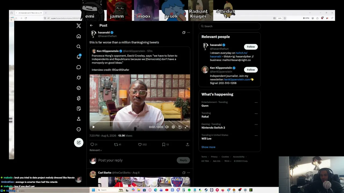Follow hasanabi in Relevant people
The height and width of the screenshot is (193, 344).
pos(251,47)
